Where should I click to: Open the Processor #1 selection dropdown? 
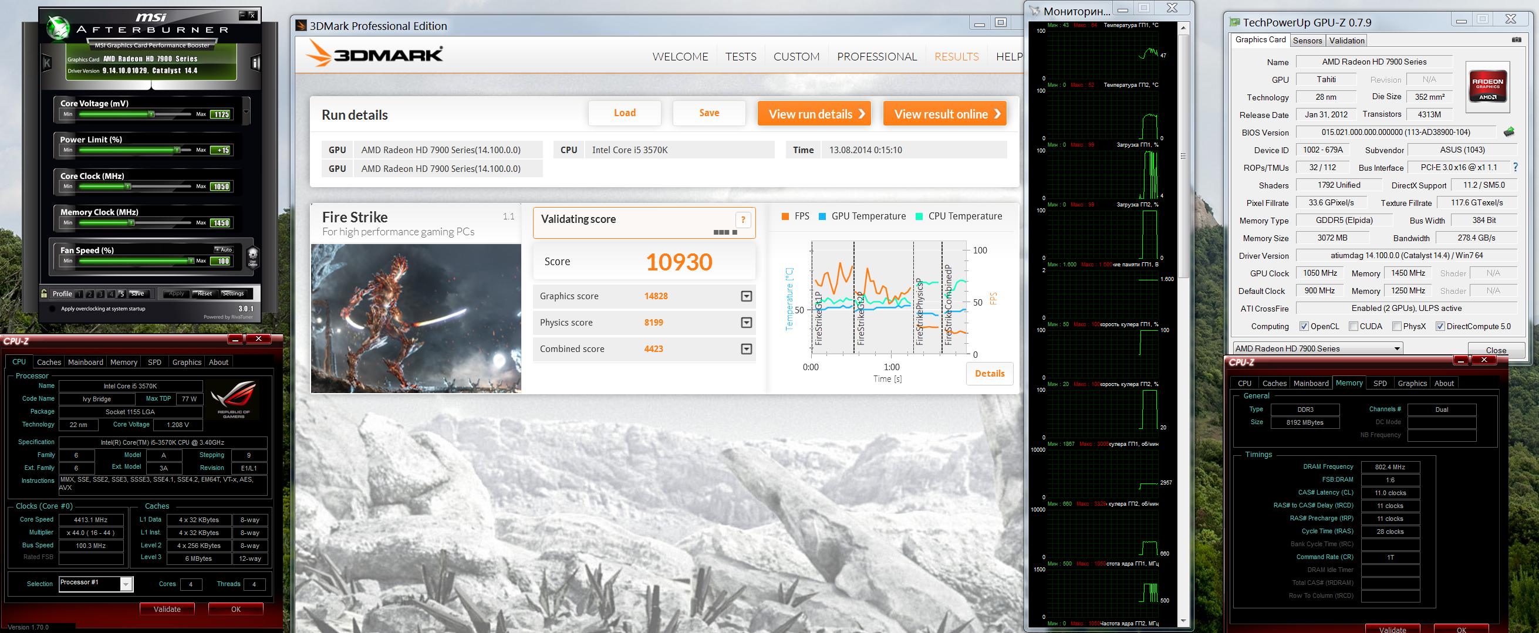point(96,584)
